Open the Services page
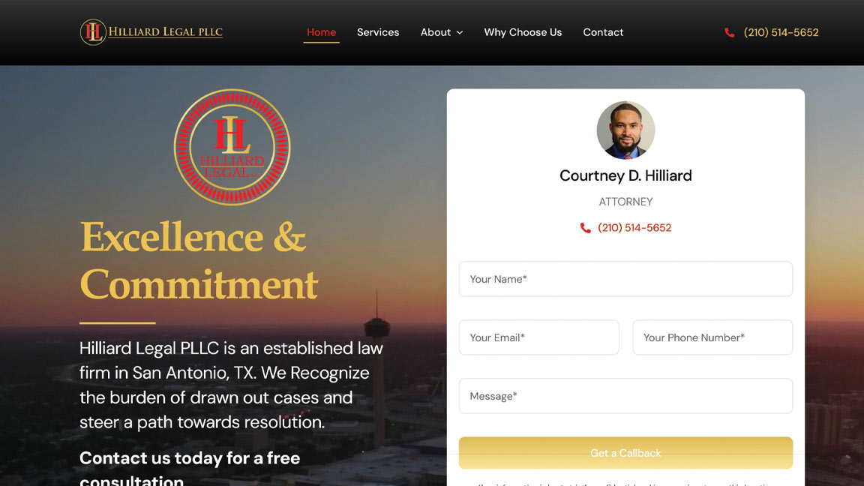 pyautogui.click(x=378, y=32)
